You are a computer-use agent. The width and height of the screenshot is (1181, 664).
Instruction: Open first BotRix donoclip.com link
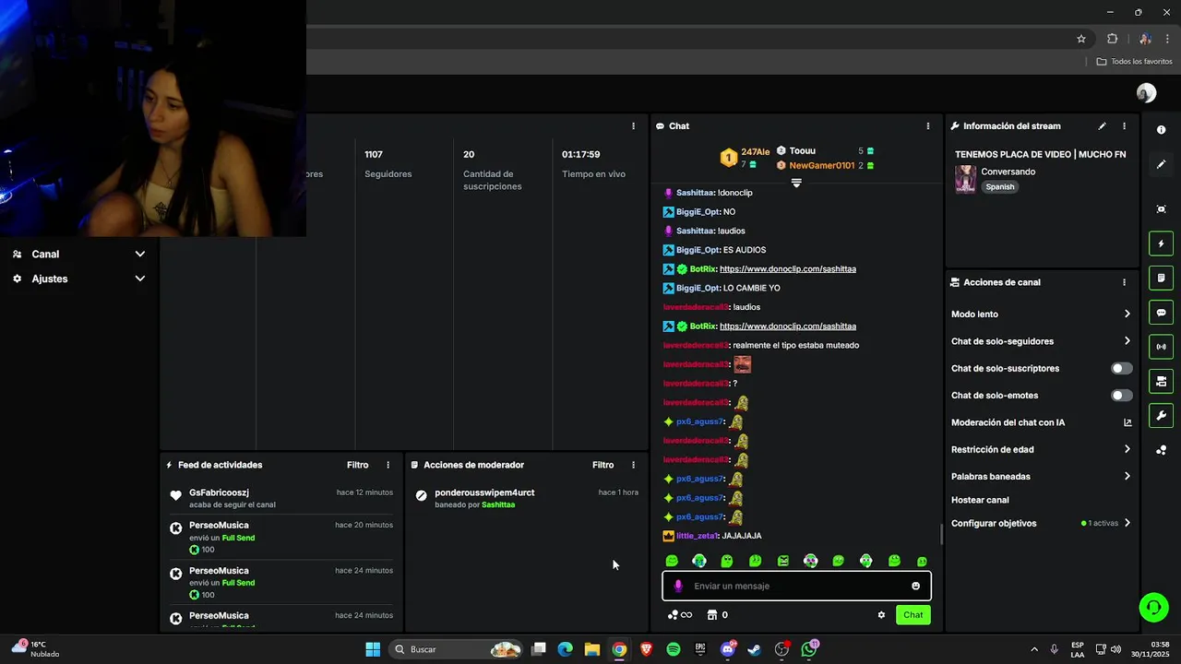tap(788, 269)
